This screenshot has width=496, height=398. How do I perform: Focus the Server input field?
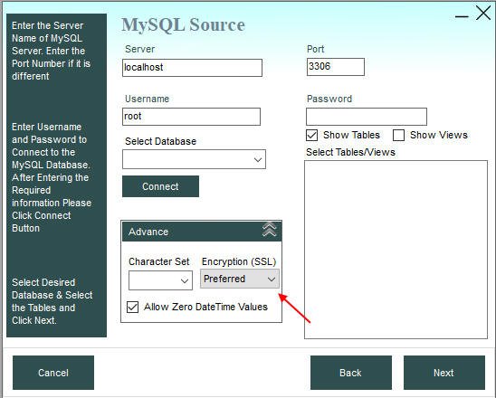[192, 67]
